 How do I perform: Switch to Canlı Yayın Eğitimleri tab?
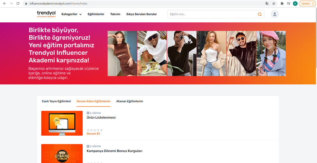[x=56, y=101]
